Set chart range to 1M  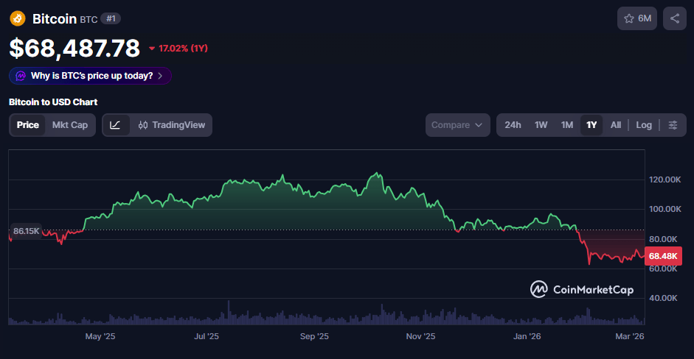(x=567, y=125)
